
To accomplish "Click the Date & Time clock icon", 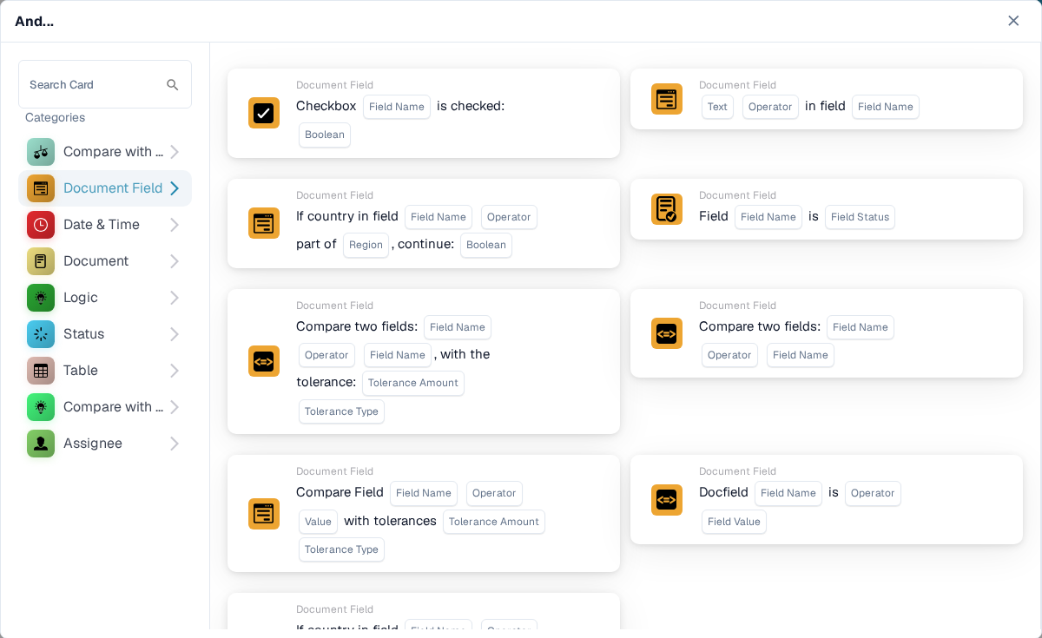I will 41,225.
